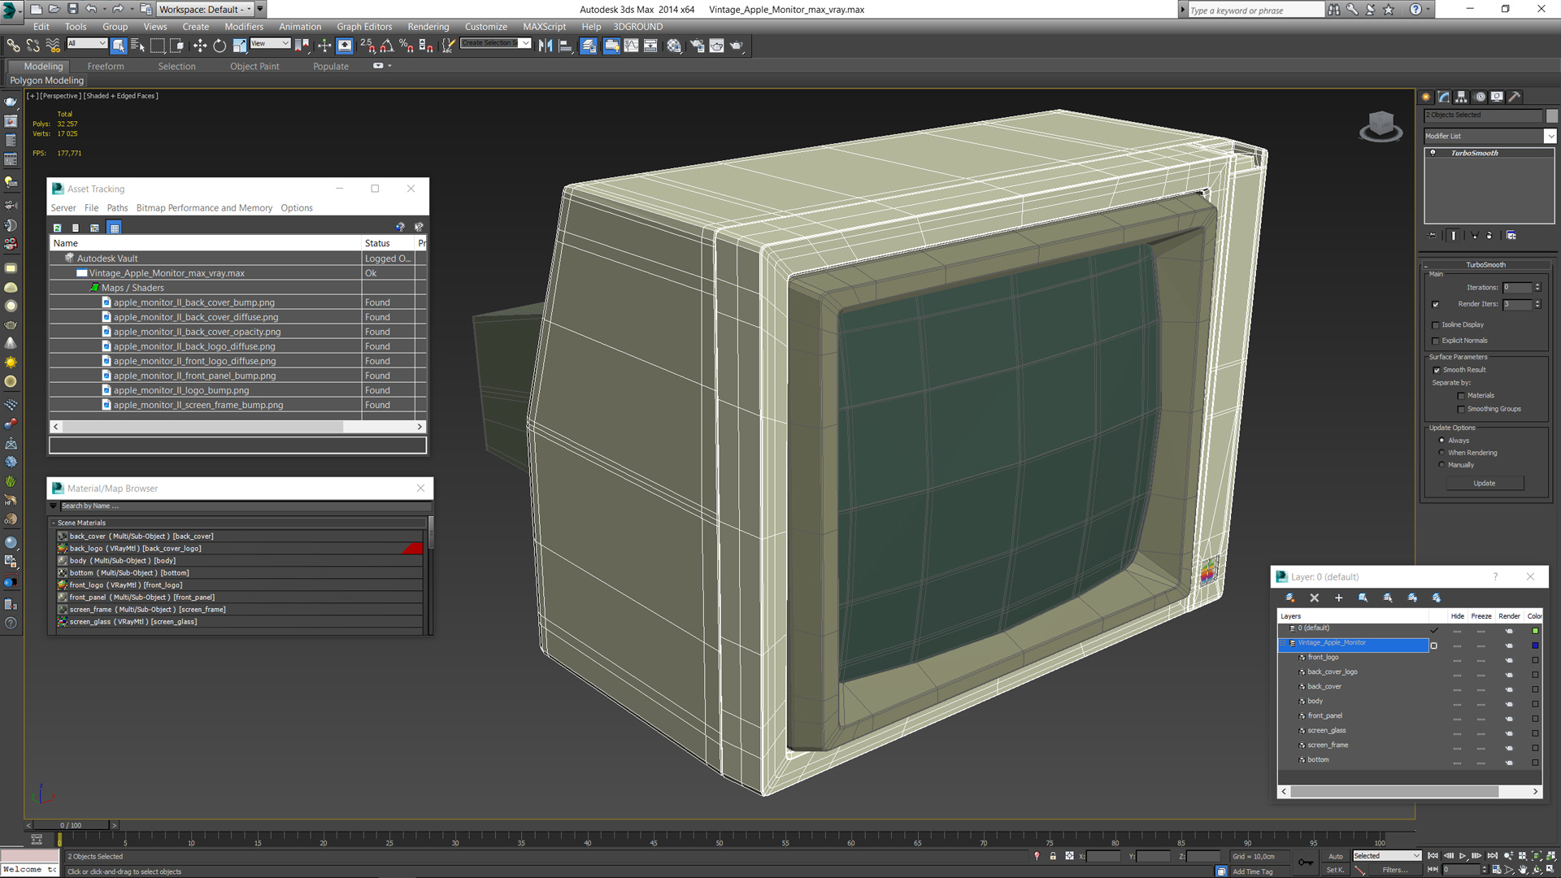This screenshot has height=878, width=1561.
Task: Click the Mirror tool icon
Action: point(546,46)
